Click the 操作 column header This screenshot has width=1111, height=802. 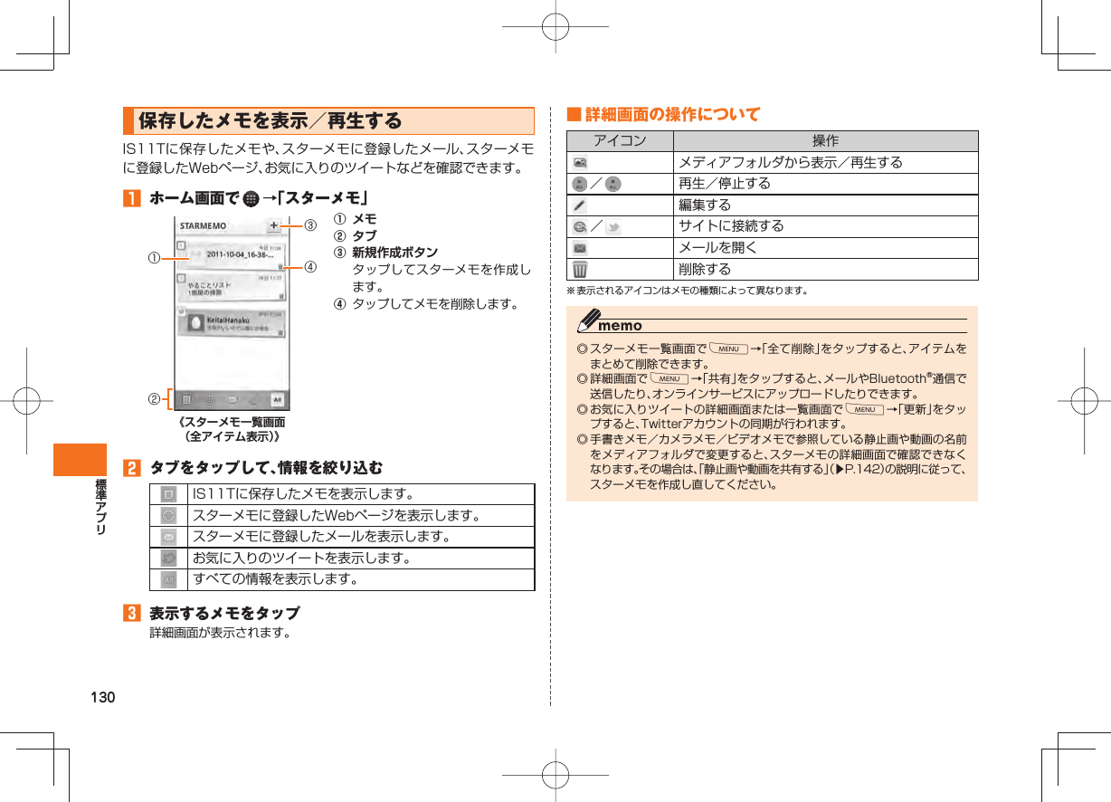(825, 141)
